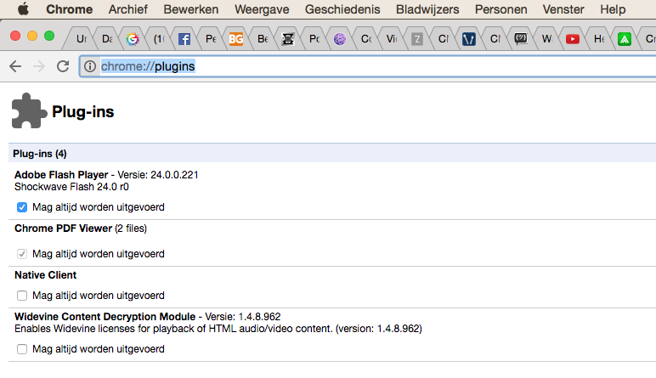Switch to the orange BG tab
This screenshot has height=378, width=656.
tap(236, 39)
